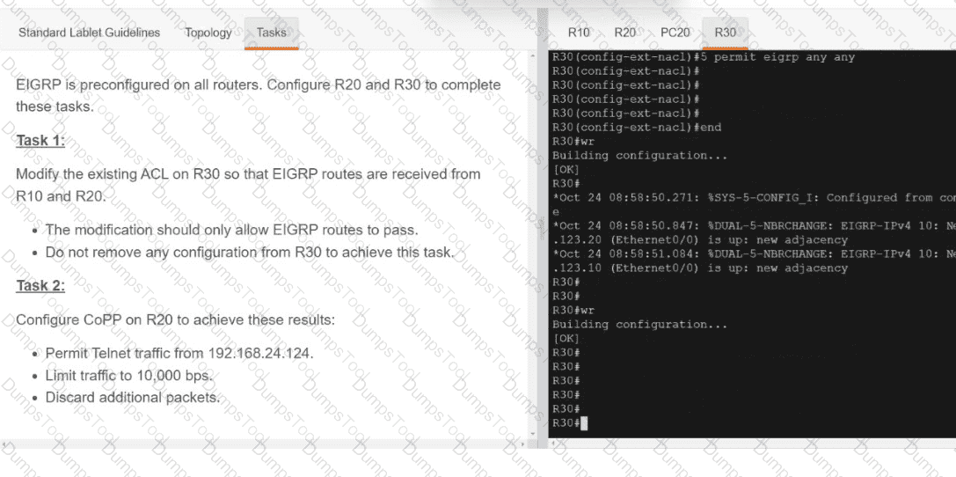This screenshot has height=477, width=956.
Task: Switch to the R20 console tab
Action: click(x=624, y=33)
